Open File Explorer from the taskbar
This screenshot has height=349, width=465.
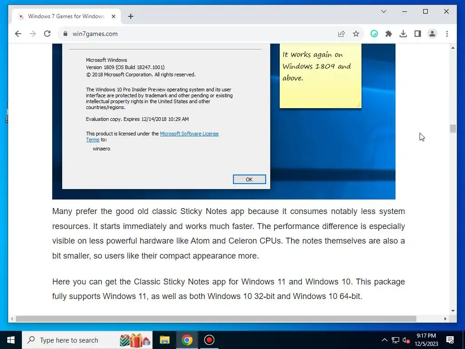[164, 340]
